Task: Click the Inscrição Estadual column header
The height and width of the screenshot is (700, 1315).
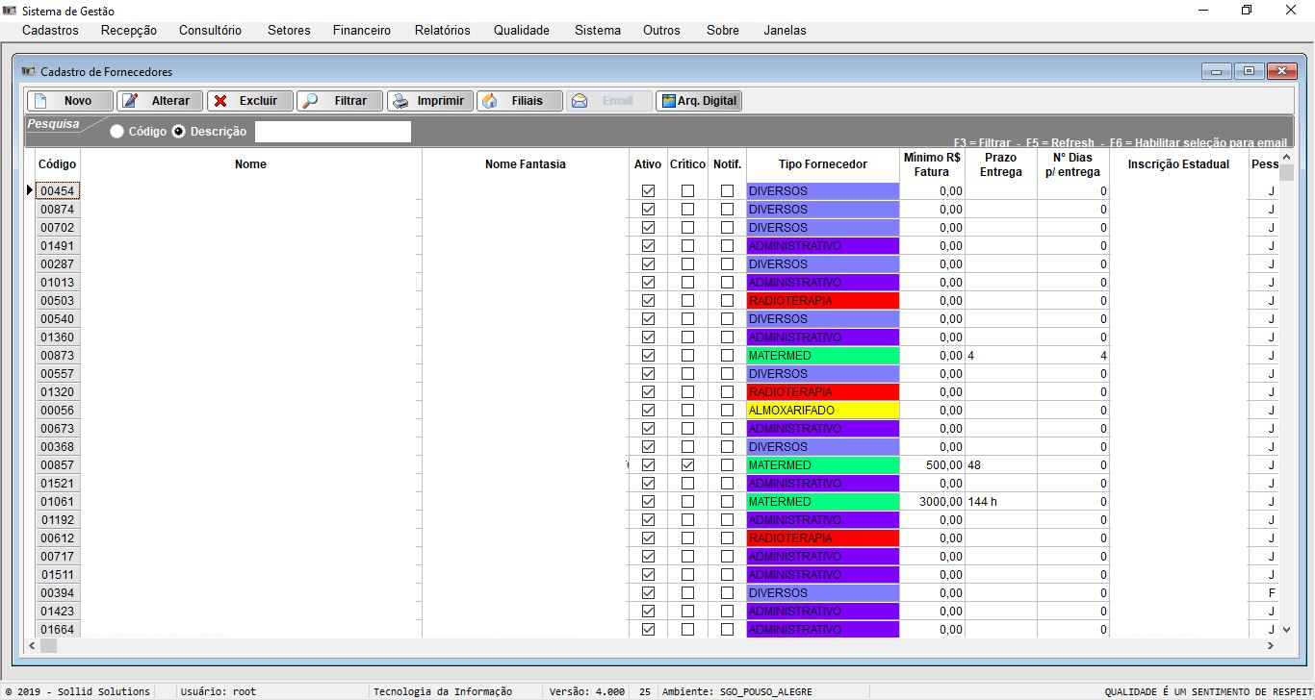Action: (1179, 164)
